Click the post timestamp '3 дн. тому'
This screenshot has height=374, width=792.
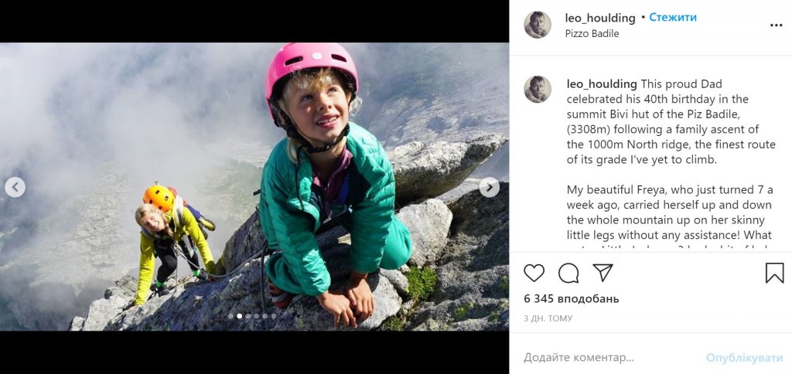pos(548,318)
